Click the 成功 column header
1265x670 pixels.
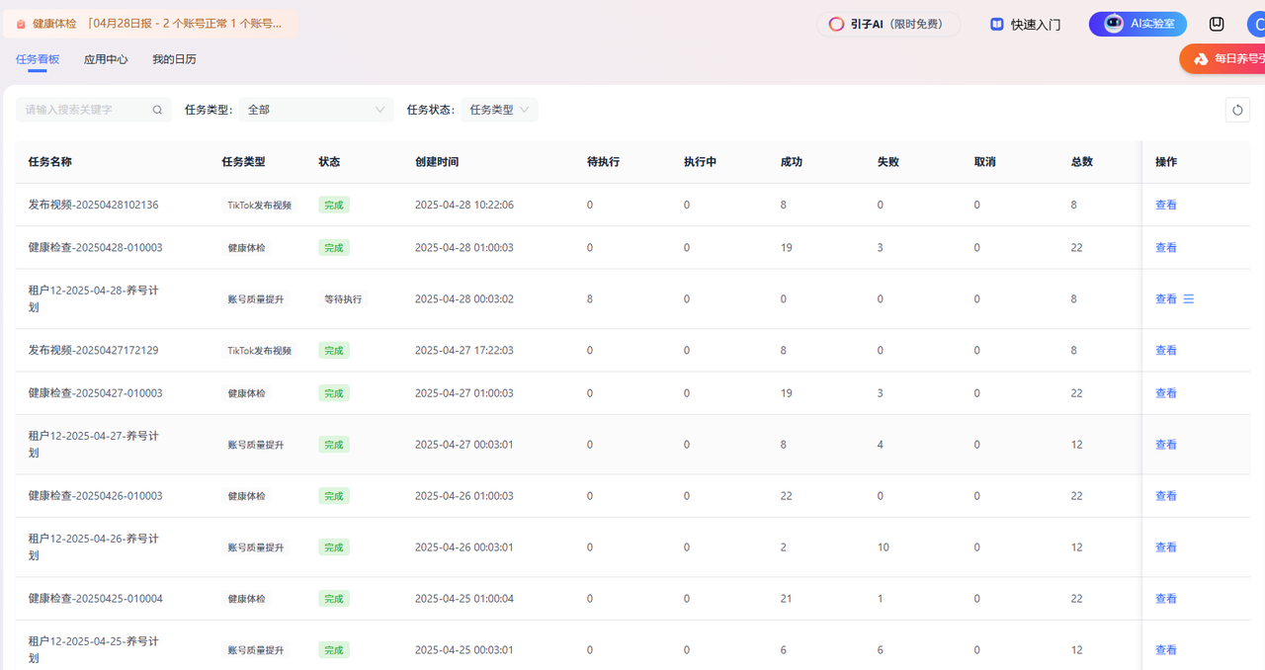[792, 162]
